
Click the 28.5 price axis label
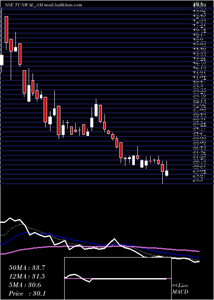point(199,180)
